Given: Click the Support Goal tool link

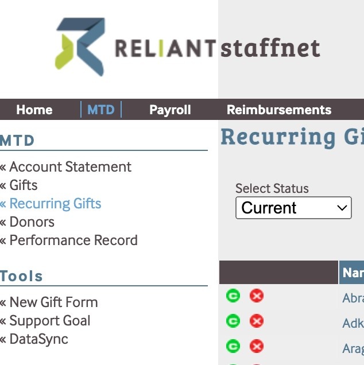Looking at the screenshot, I should click(x=50, y=321).
